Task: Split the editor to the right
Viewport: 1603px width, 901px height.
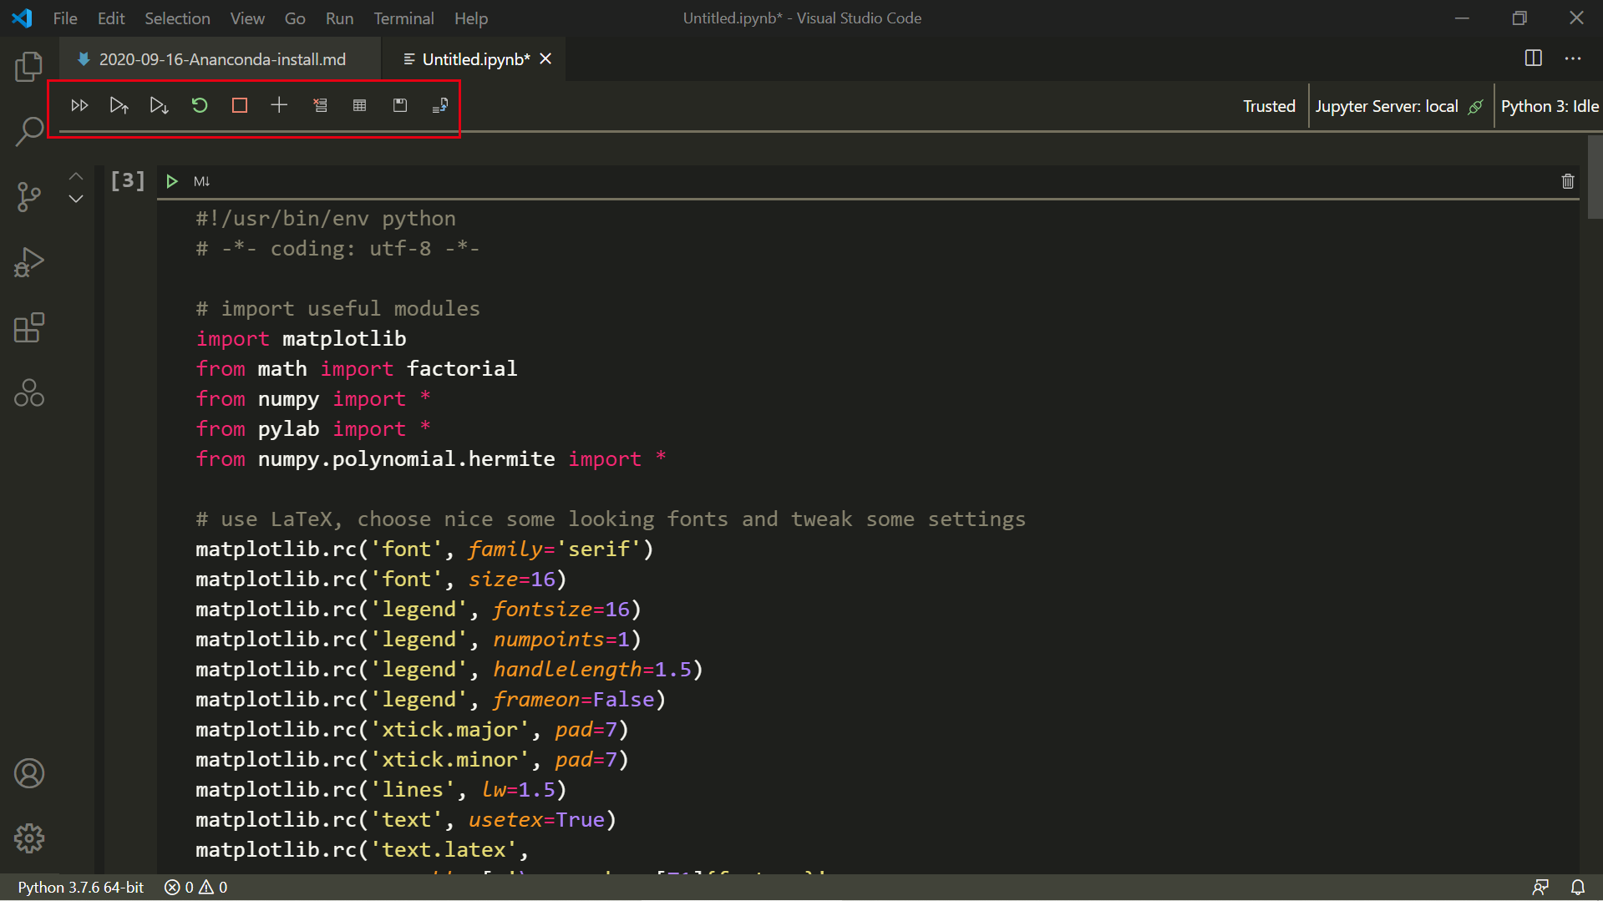Action: [x=1534, y=58]
